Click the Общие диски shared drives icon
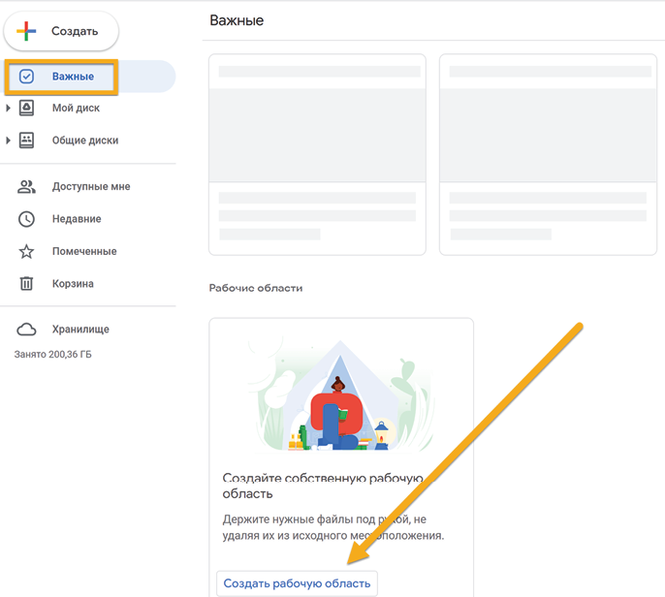This screenshot has width=665, height=597. (27, 141)
